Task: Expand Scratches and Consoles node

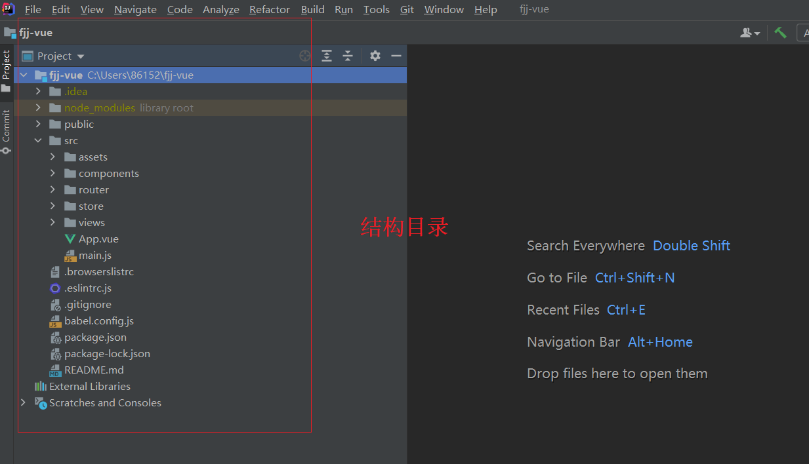Action: point(24,403)
